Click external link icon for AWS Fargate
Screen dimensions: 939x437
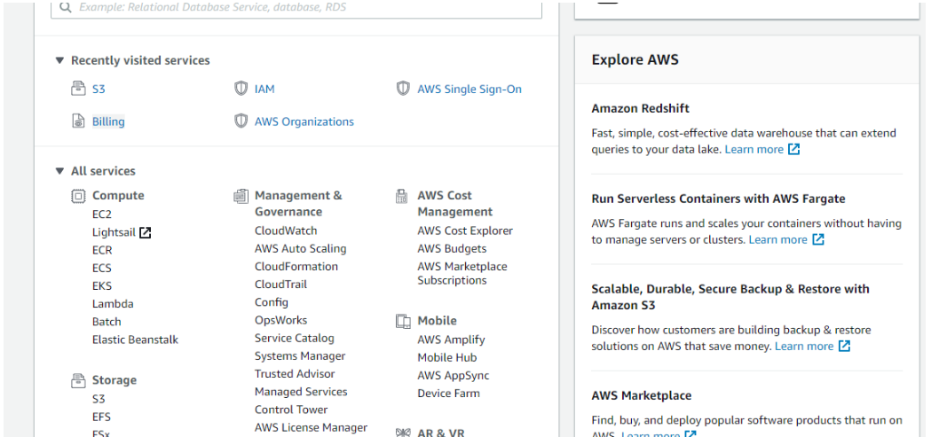[x=818, y=239]
